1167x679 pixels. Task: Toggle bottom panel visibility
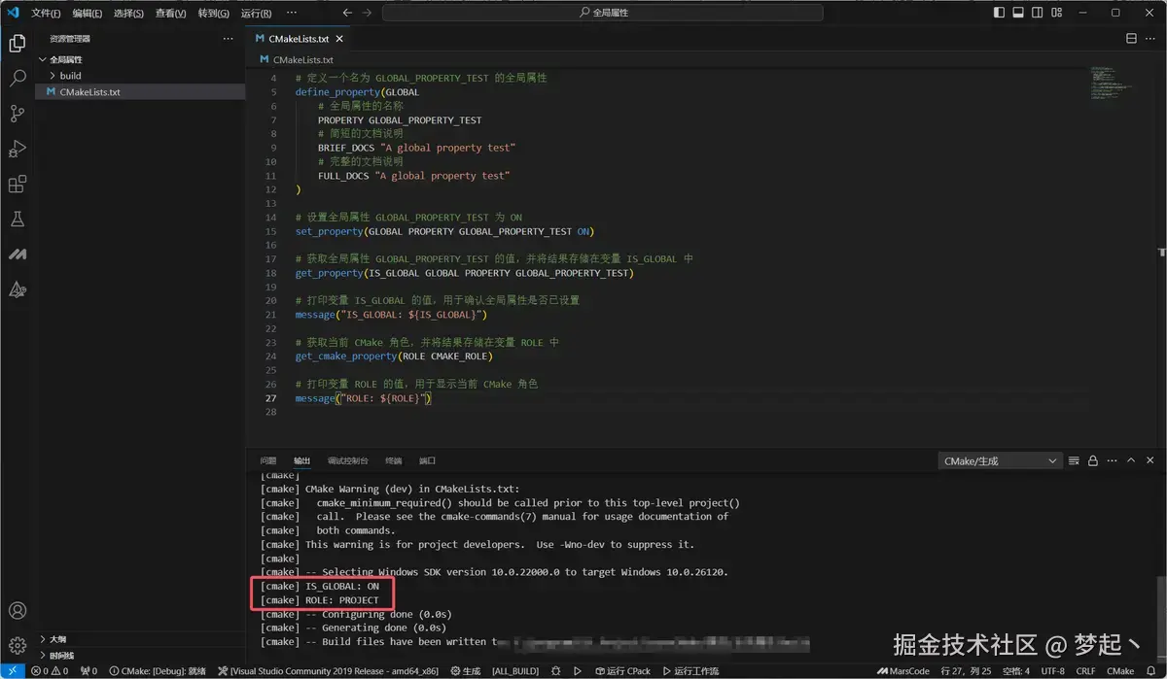[1018, 13]
